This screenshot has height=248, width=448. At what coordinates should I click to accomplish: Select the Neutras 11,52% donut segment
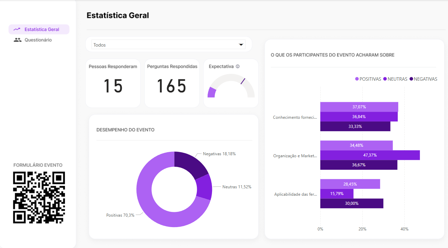(204, 188)
